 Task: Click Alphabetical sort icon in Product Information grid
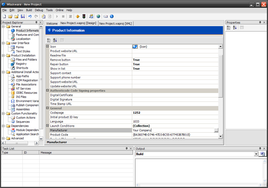coord(55,40)
